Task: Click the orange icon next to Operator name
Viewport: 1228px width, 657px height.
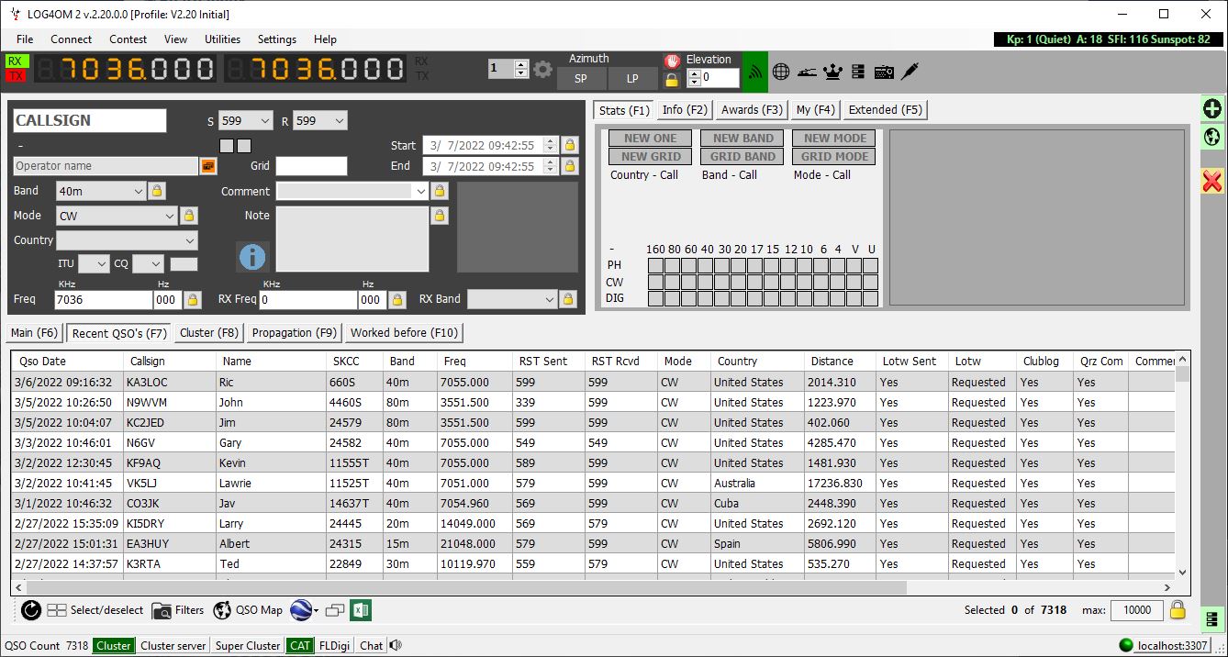Action: click(208, 166)
